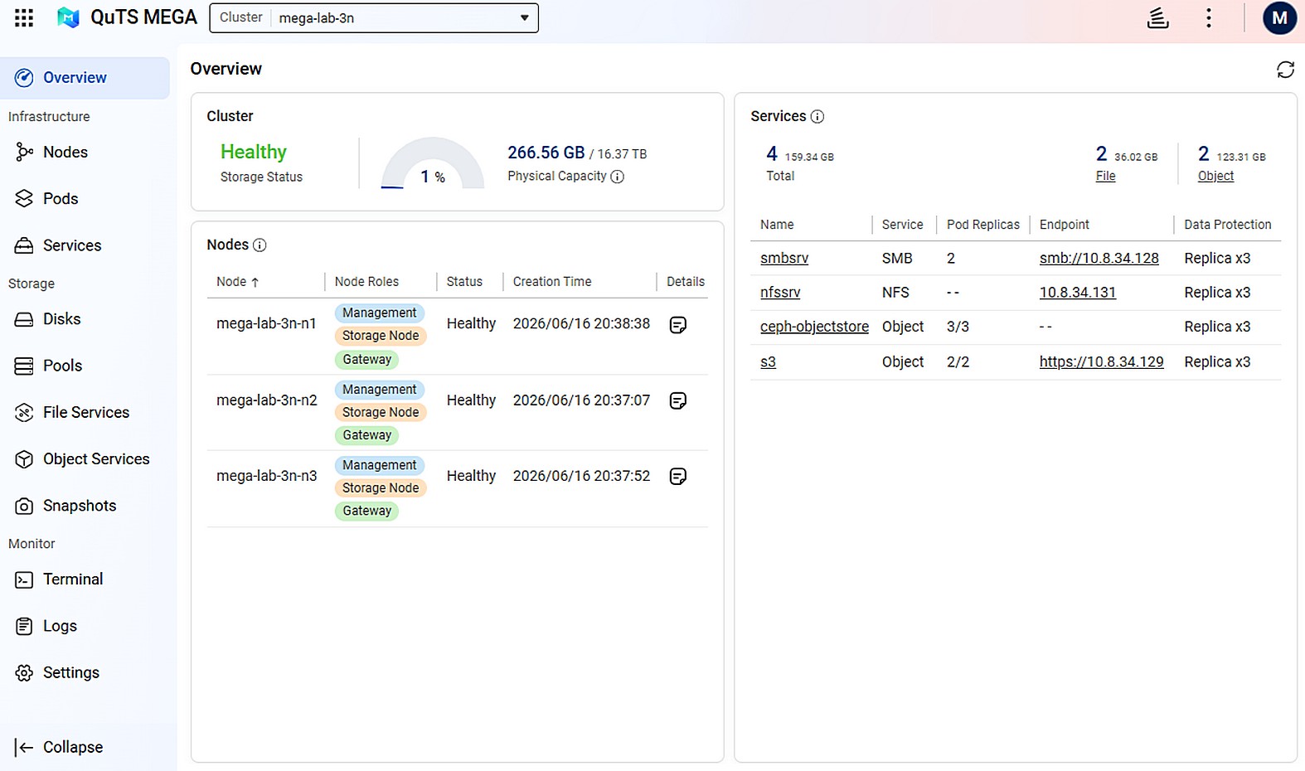Select Overview in the sidebar

(85, 78)
